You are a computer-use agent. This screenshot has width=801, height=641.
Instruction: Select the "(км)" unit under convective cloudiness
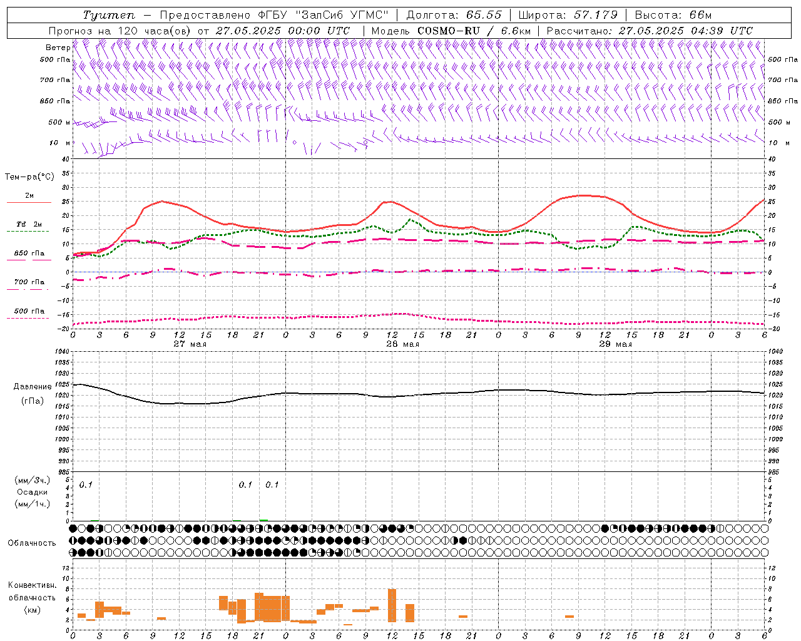click(32, 610)
